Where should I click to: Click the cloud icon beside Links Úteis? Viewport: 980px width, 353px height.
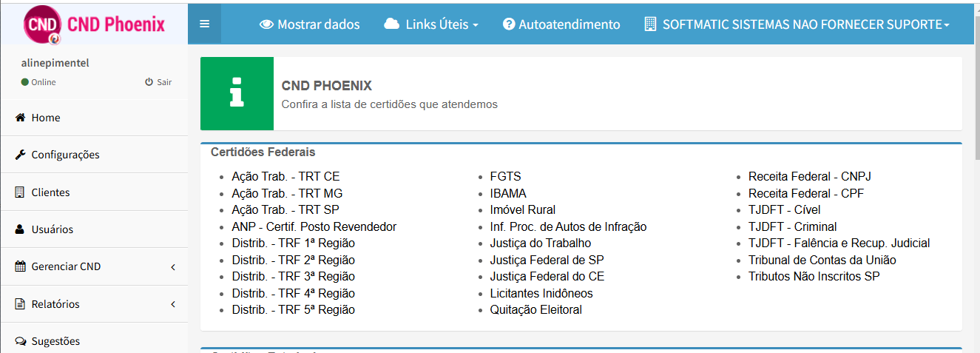(x=392, y=24)
